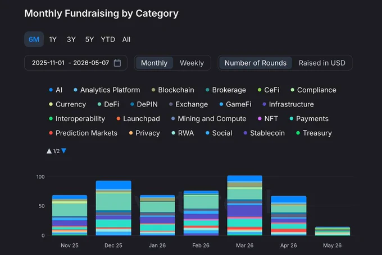The height and width of the screenshot is (255, 382).
Task: Toggle Brokerage legend series
Action: 226,90
